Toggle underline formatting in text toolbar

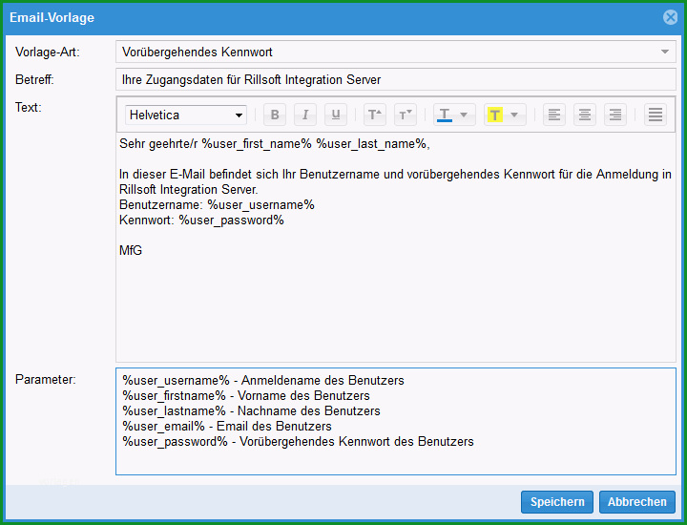coord(336,115)
